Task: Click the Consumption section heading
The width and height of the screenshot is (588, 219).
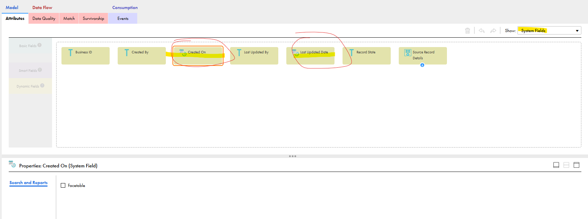Action: tap(125, 7)
